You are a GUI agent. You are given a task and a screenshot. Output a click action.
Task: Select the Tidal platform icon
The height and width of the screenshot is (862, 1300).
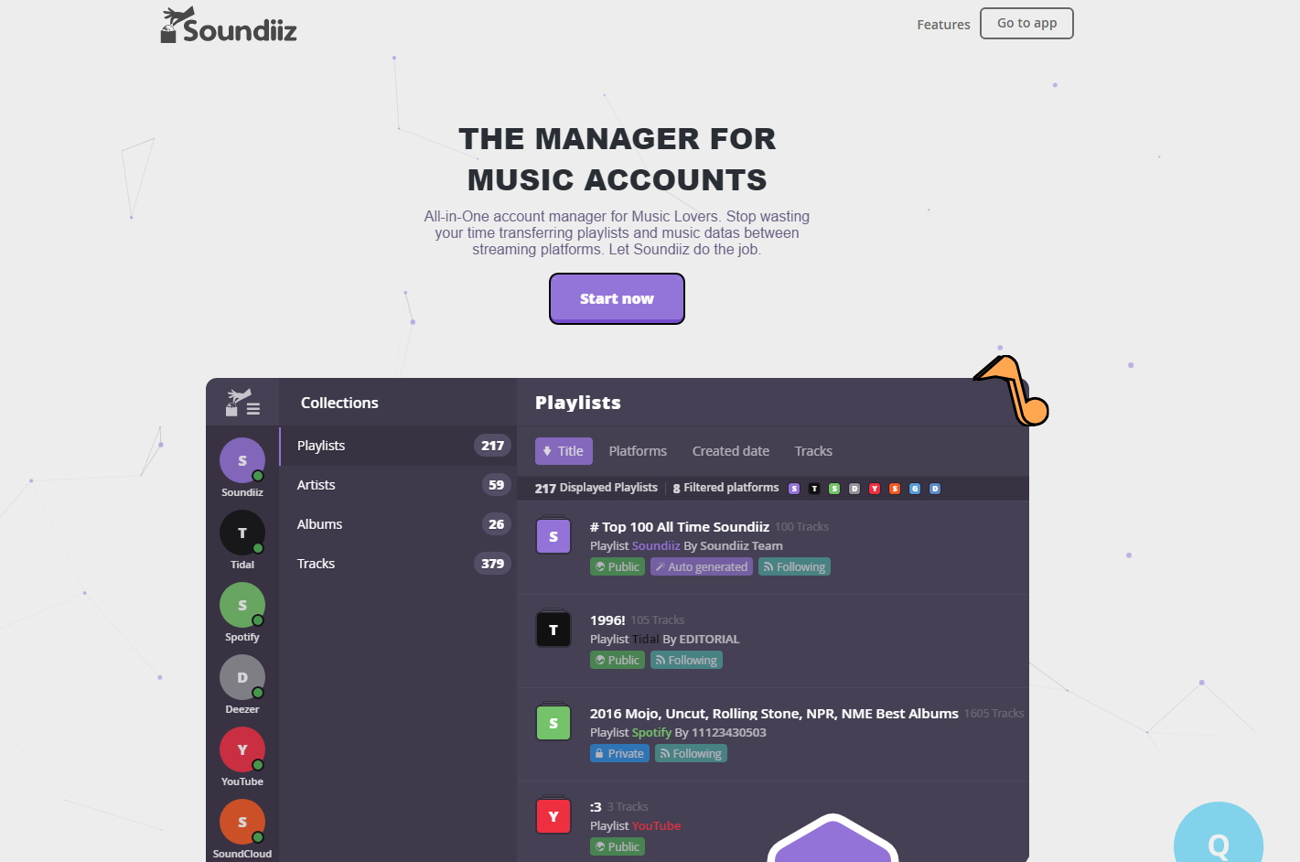coord(242,532)
